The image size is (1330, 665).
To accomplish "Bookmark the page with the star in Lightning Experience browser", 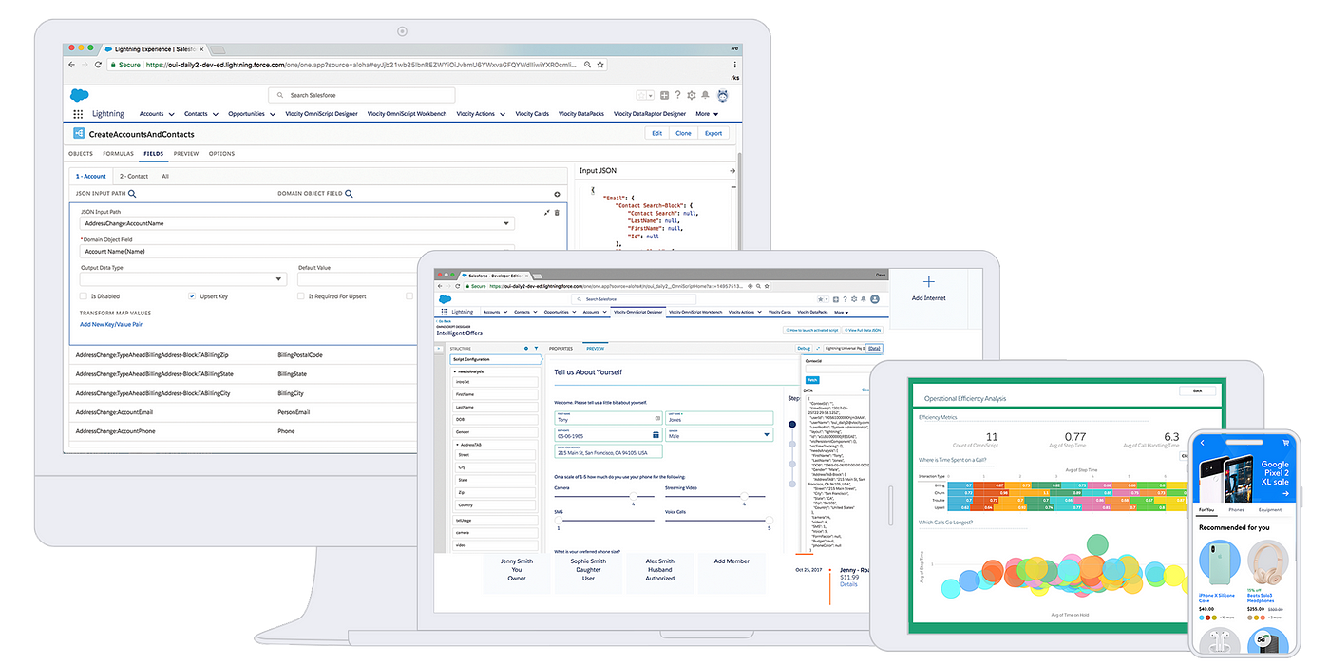I will [x=600, y=65].
